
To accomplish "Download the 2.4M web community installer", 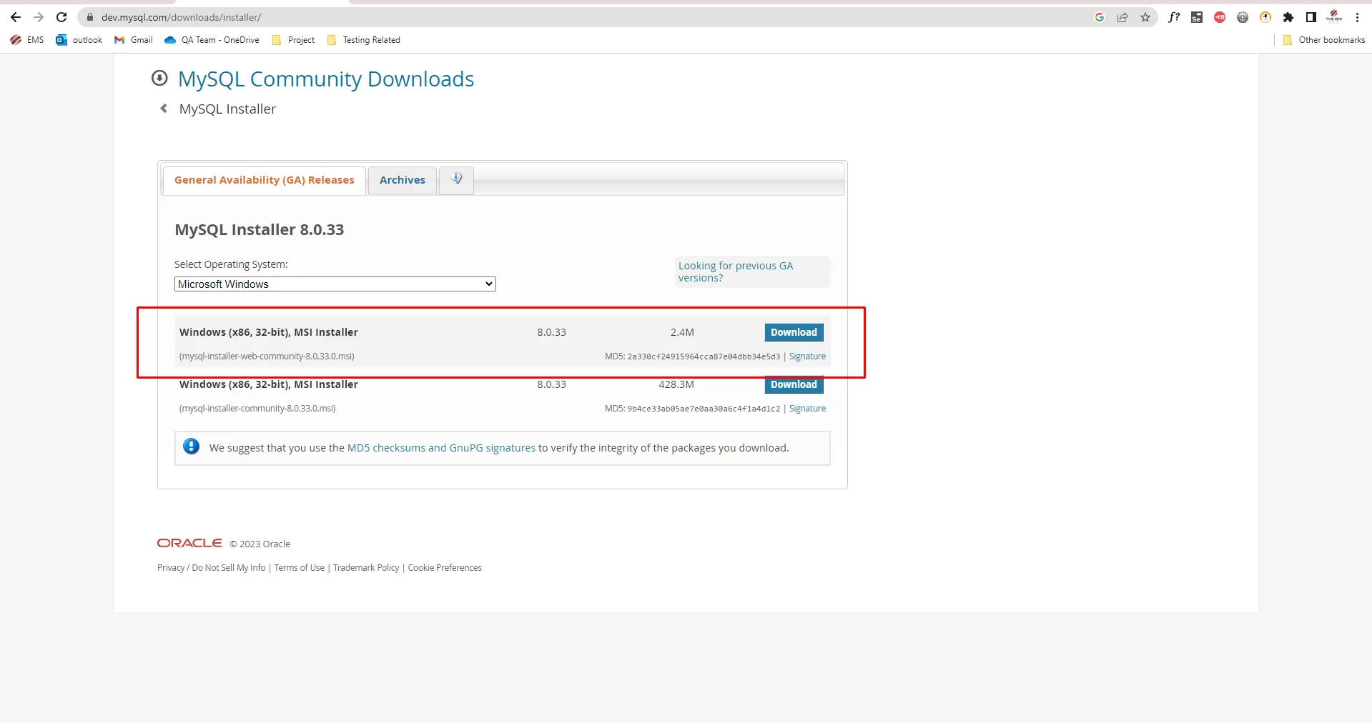I will tap(793, 332).
